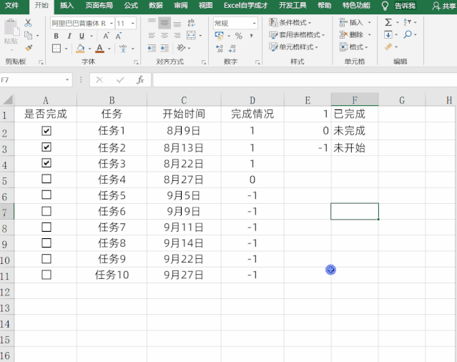Decrease cell indent
The image size is (457, 362).
click(152, 48)
